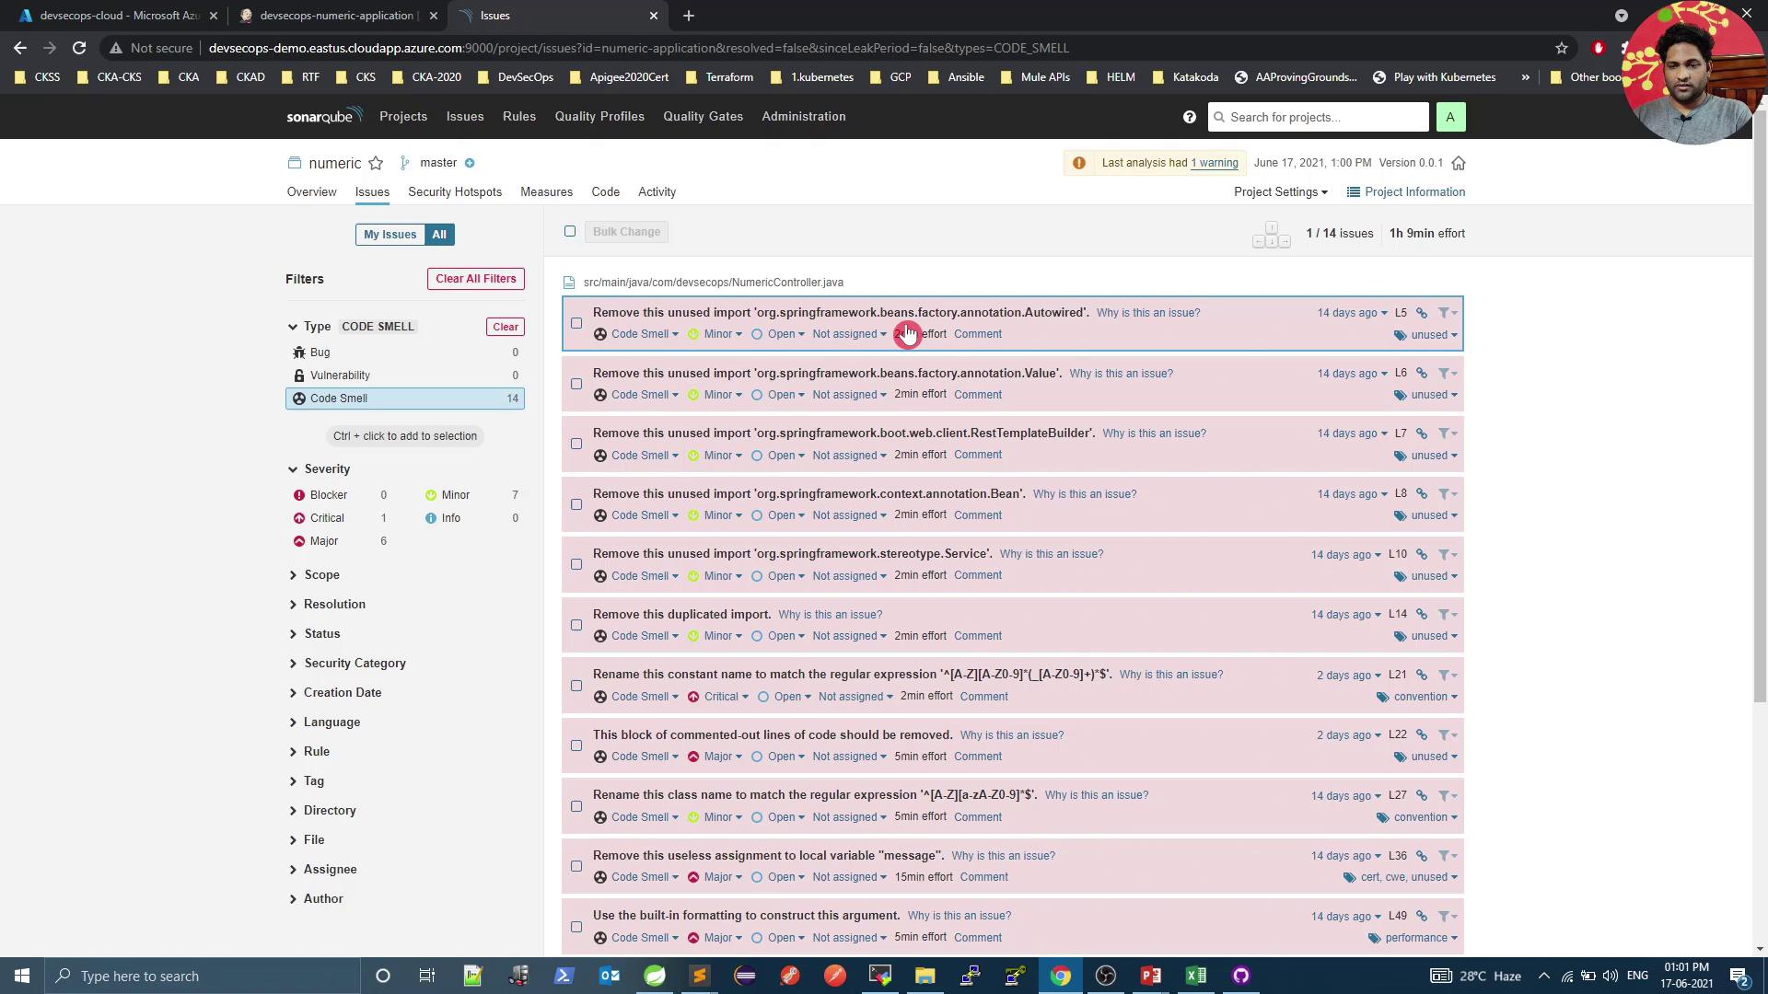
Task: Check the 'Remove this duplicated import' issue box
Action: point(576,625)
